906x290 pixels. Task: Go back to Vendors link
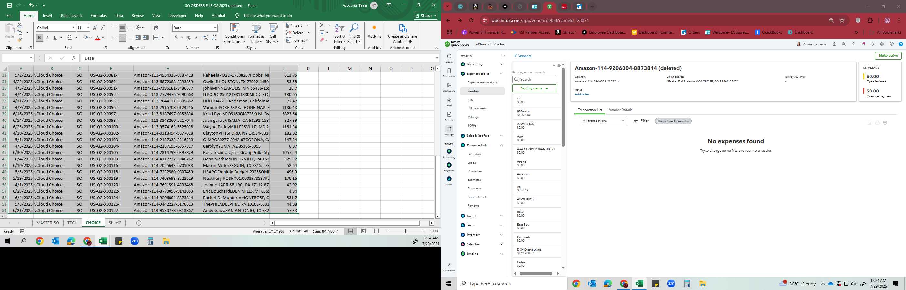click(x=523, y=56)
